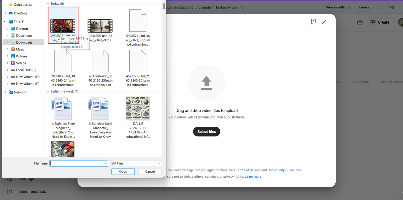Click the Create button
Image resolution: width=403 pixels, height=200 pixels.
[380, 22]
